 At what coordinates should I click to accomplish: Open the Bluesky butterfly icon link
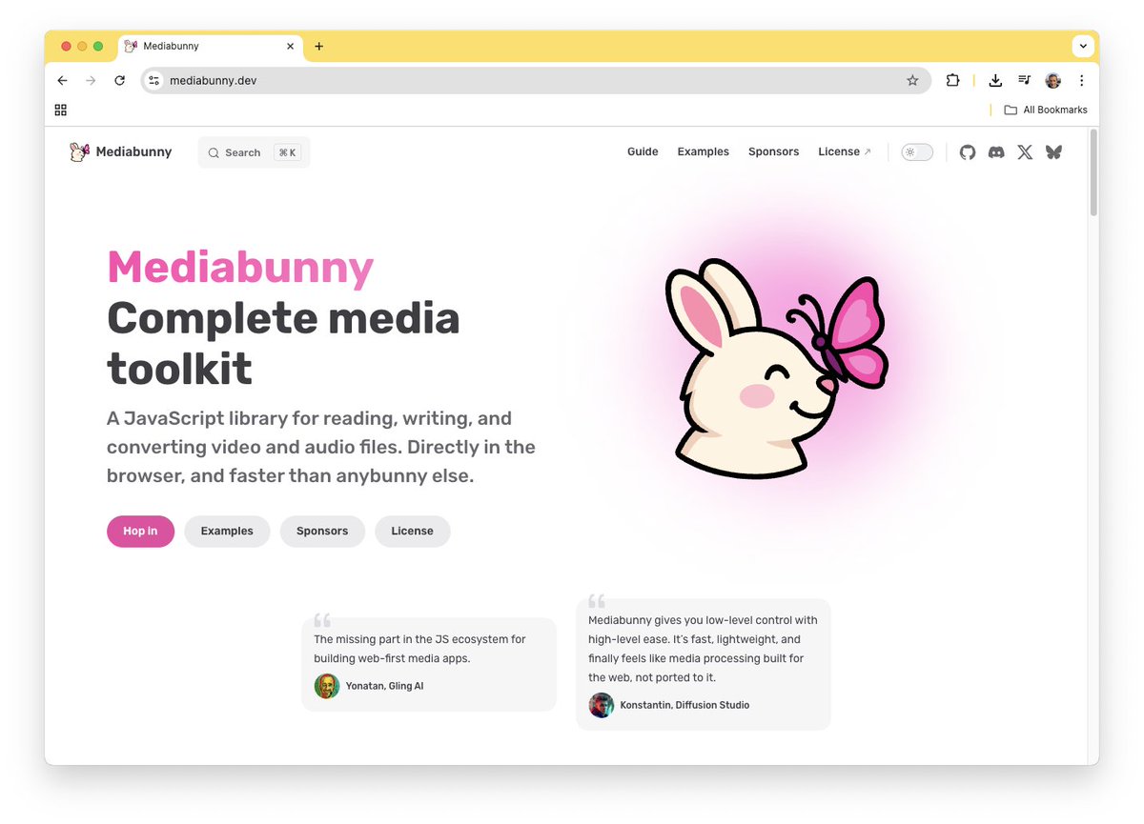point(1053,152)
